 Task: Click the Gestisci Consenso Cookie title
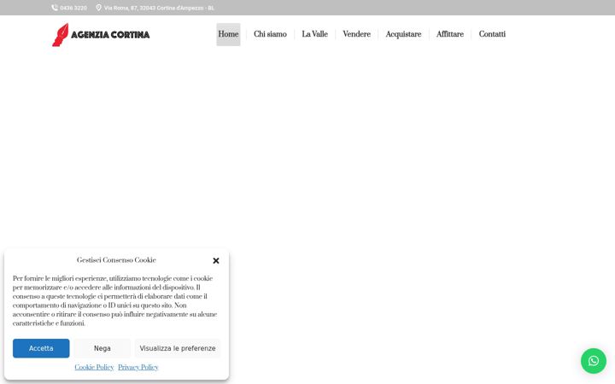point(116,260)
